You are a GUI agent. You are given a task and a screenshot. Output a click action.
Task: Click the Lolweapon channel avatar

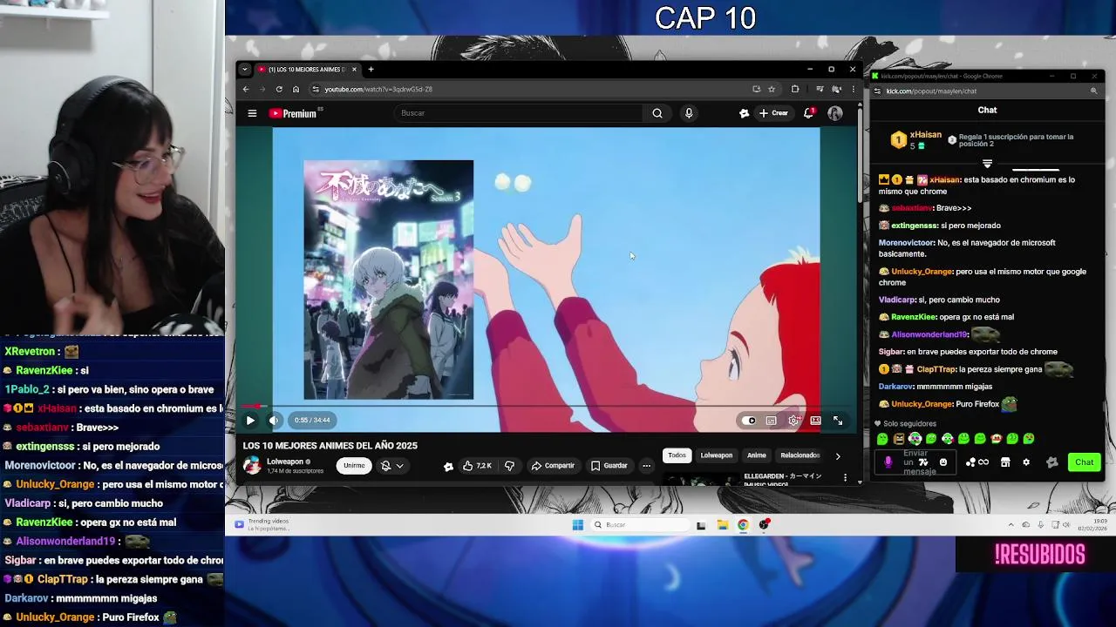pos(252,466)
